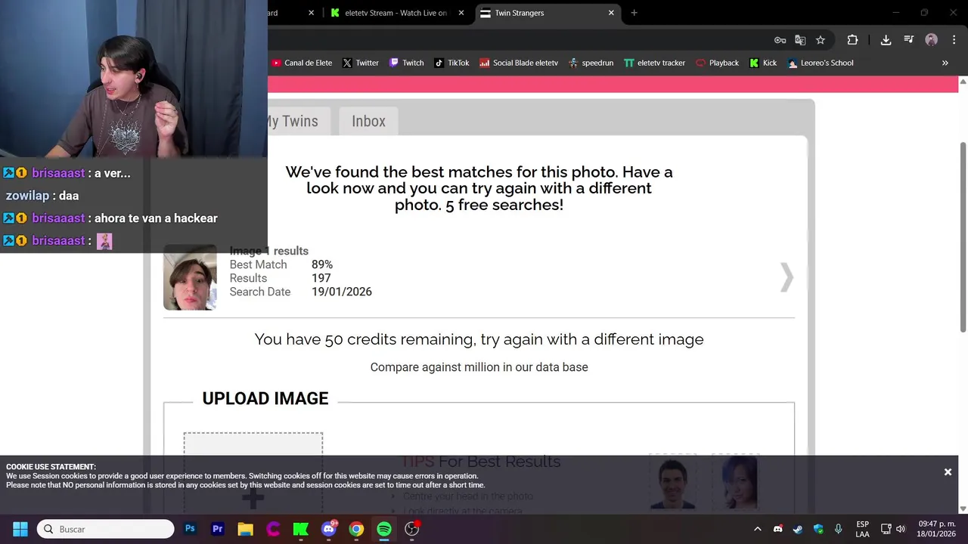
Task: Click the saved passwords key icon
Action: (x=780, y=40)
